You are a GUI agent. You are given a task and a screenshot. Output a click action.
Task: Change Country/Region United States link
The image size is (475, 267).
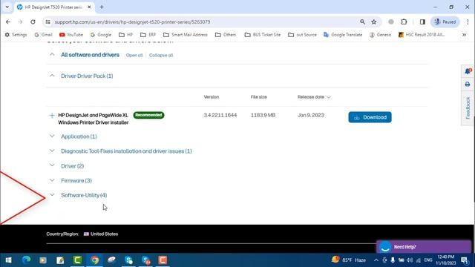[101, 234]
